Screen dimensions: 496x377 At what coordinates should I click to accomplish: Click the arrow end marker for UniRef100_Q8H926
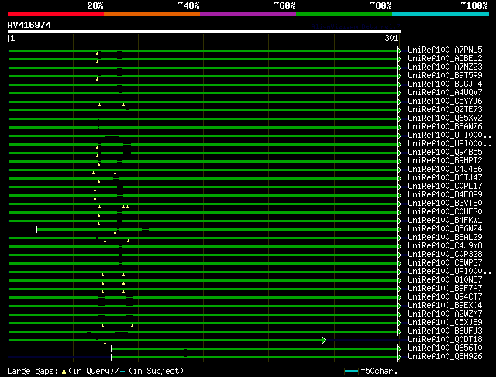pos(399,357)
